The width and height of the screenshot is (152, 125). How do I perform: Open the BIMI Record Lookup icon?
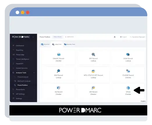[x=59, y=71]
